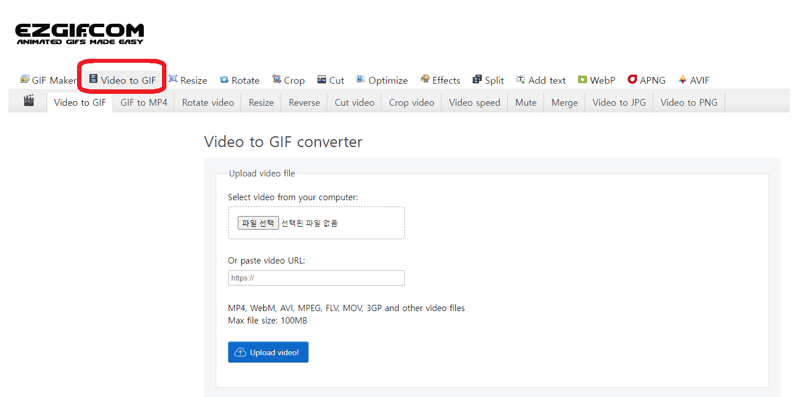Image resolution: width=792 pixels, height=397 pixels.
Task: Click the Rotate icon in top menu
Action: click(224, 80)
